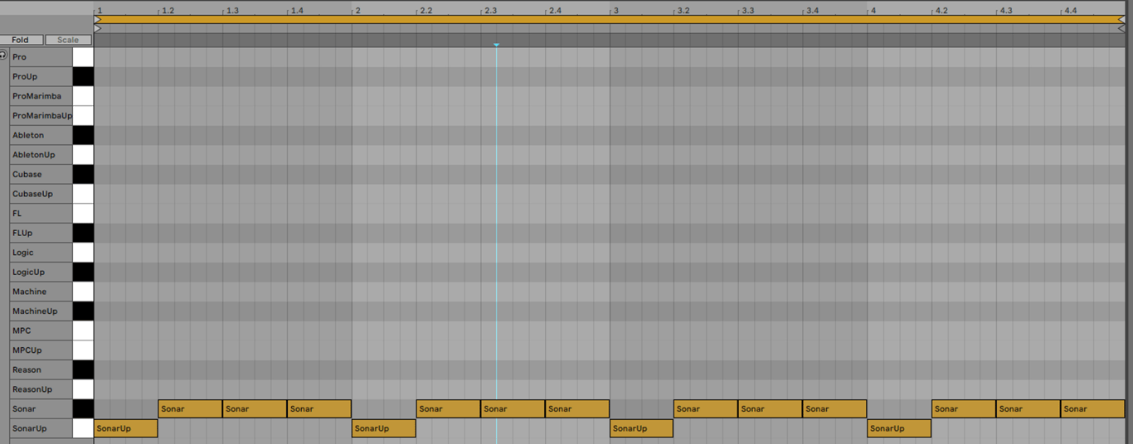This screenshot has width=1133, height=444.
Task: Click ruler marker for bar 4
Action: click(x=873, y=11)
